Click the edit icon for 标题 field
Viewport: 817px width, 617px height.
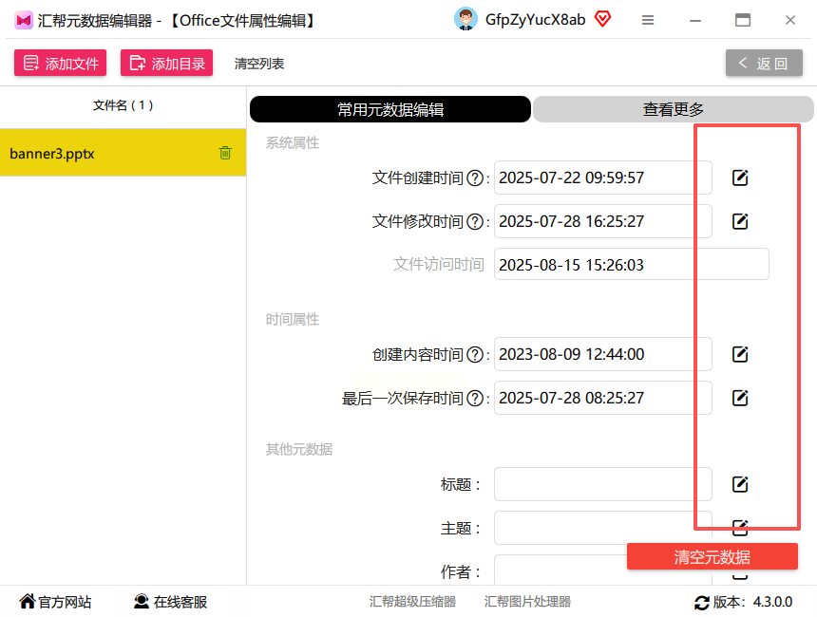pos(740,484)
